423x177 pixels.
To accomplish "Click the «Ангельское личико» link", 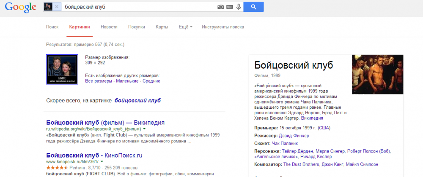I will [276, 157].
